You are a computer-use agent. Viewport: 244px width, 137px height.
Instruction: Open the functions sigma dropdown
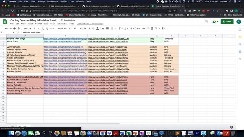point(163,29)
